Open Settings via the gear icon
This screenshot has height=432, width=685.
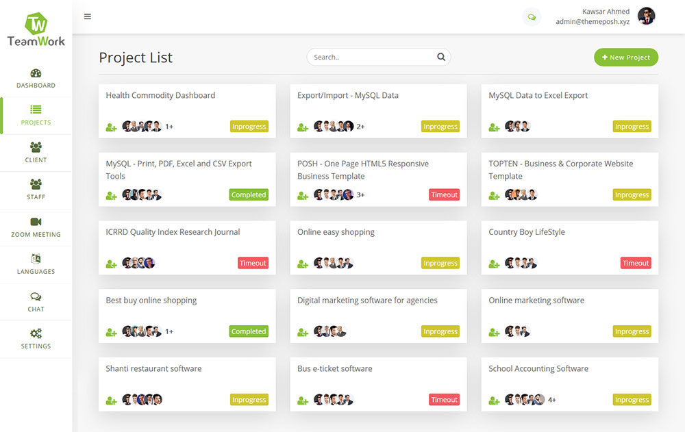[x=36, y=332]
